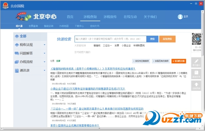Sort results by publish date
This screenshot has width=205, height=131.
point(141,61)
